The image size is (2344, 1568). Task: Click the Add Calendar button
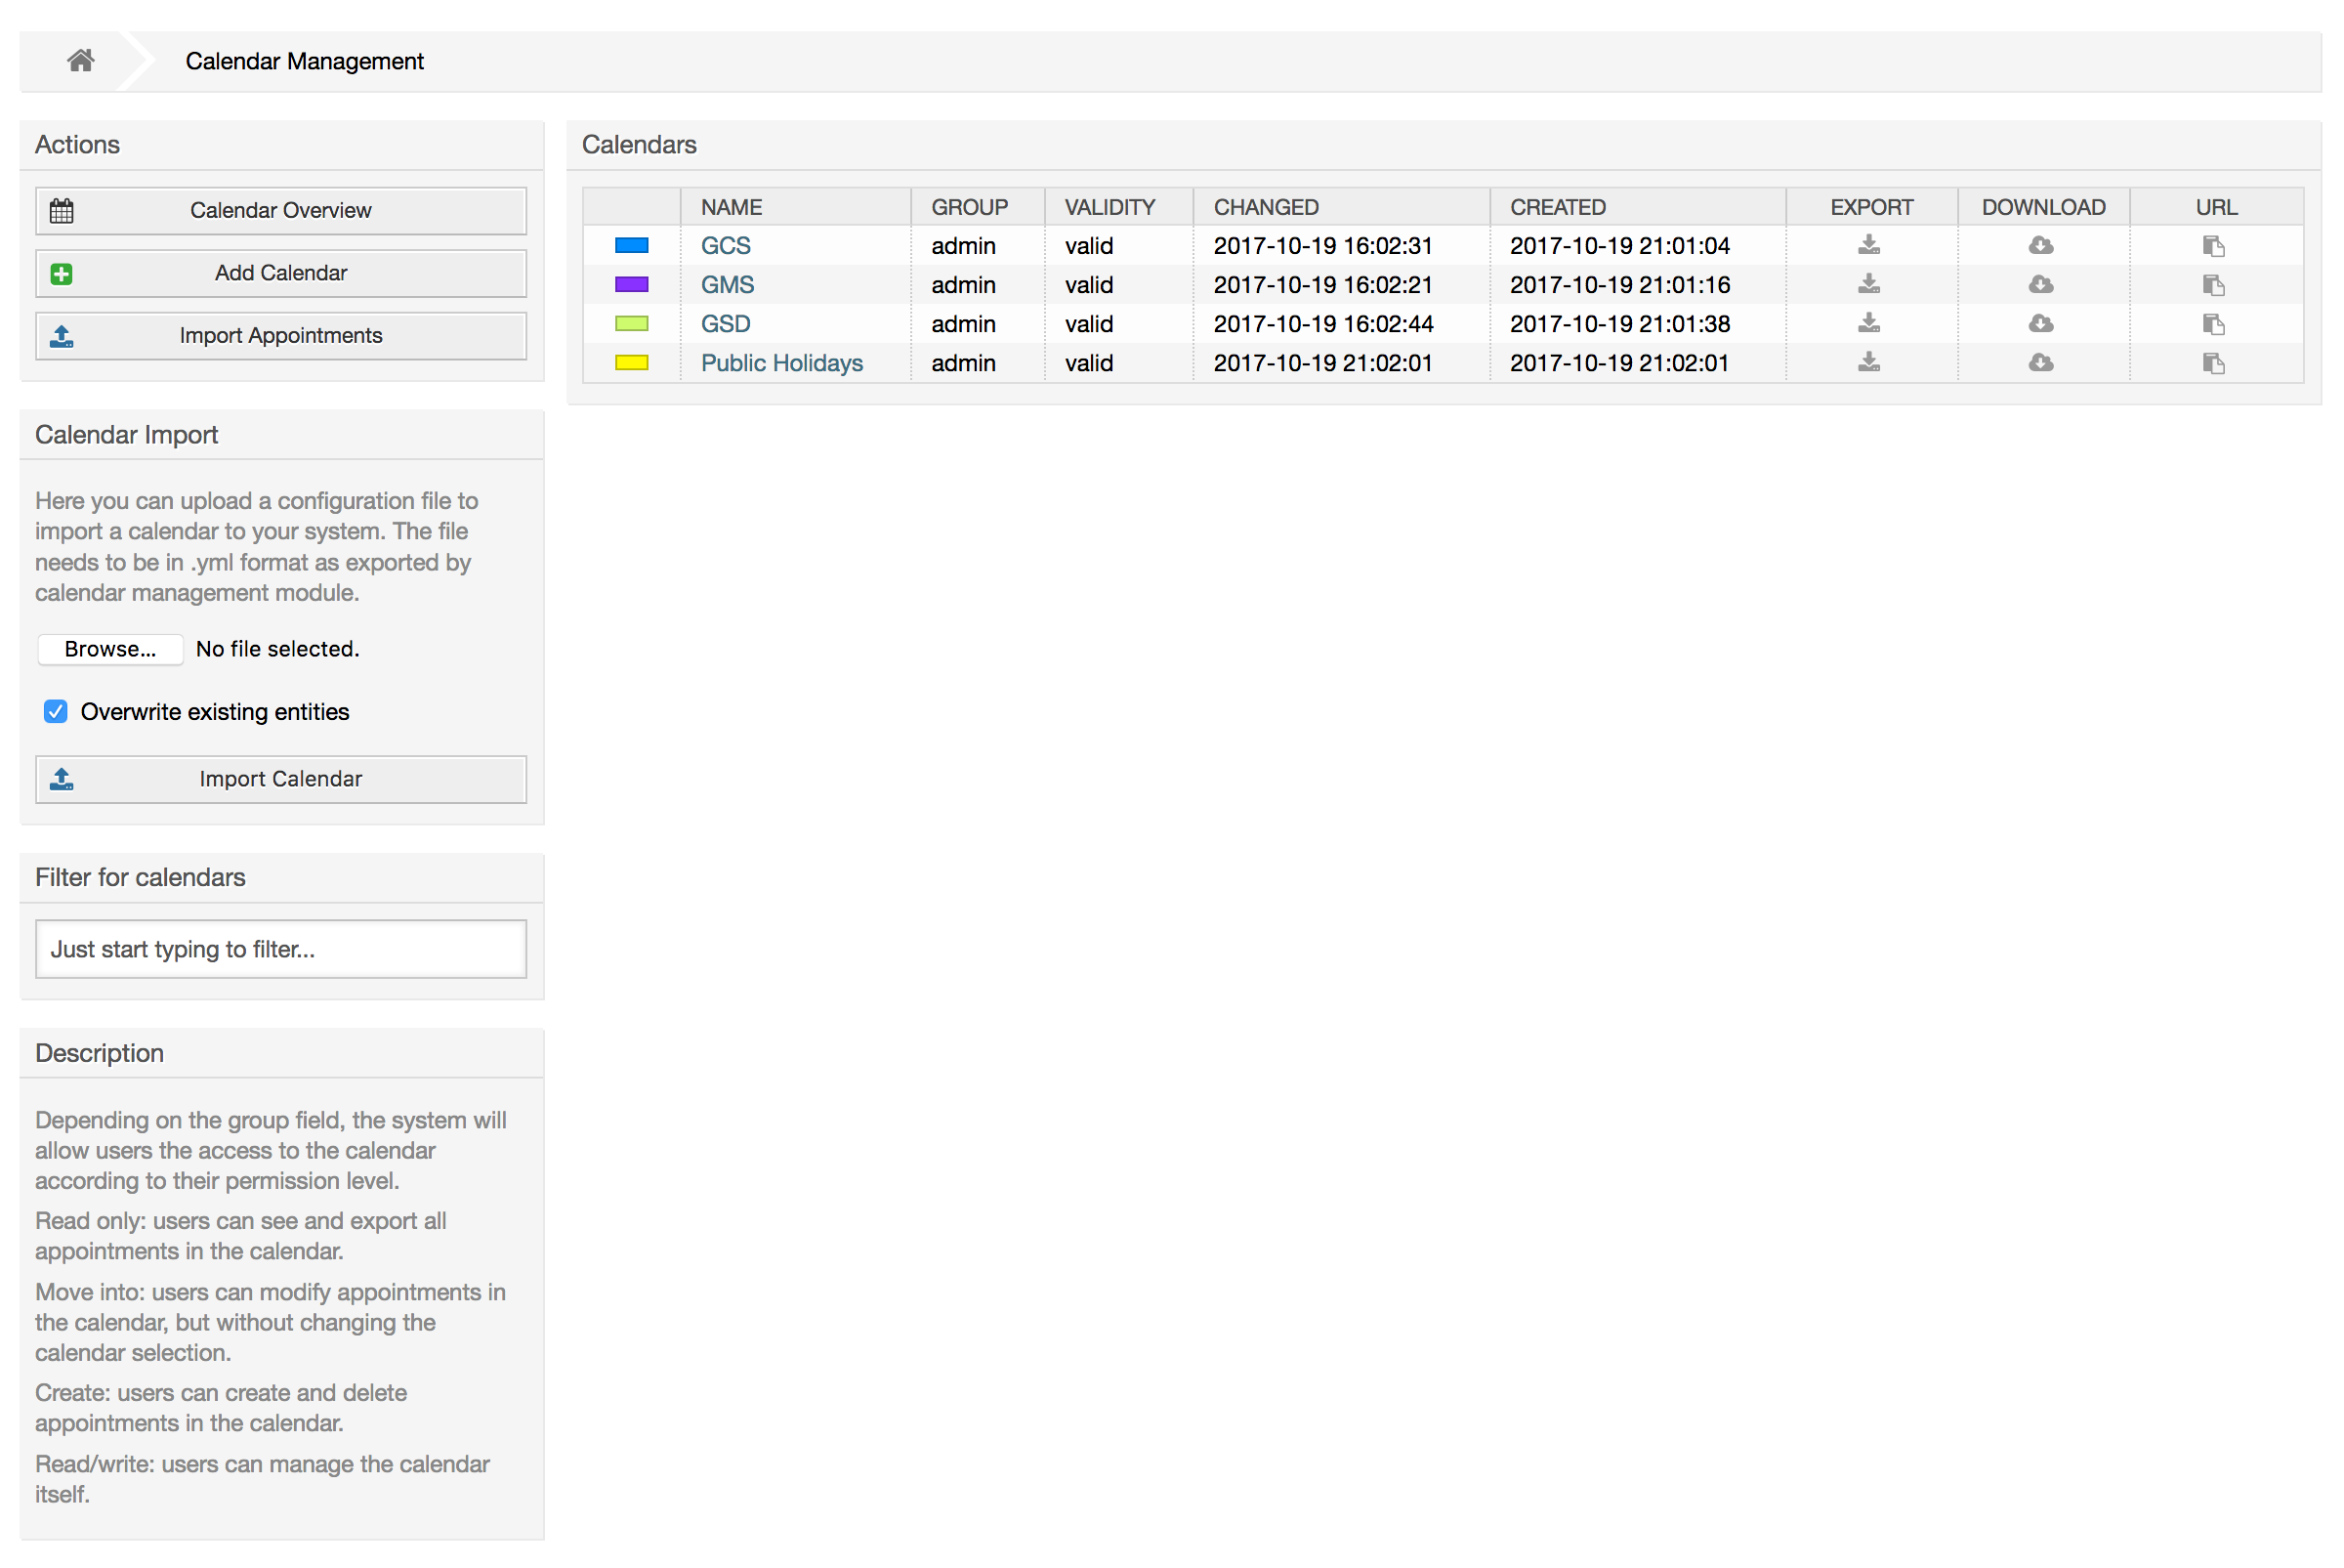(x=280, y=272)
